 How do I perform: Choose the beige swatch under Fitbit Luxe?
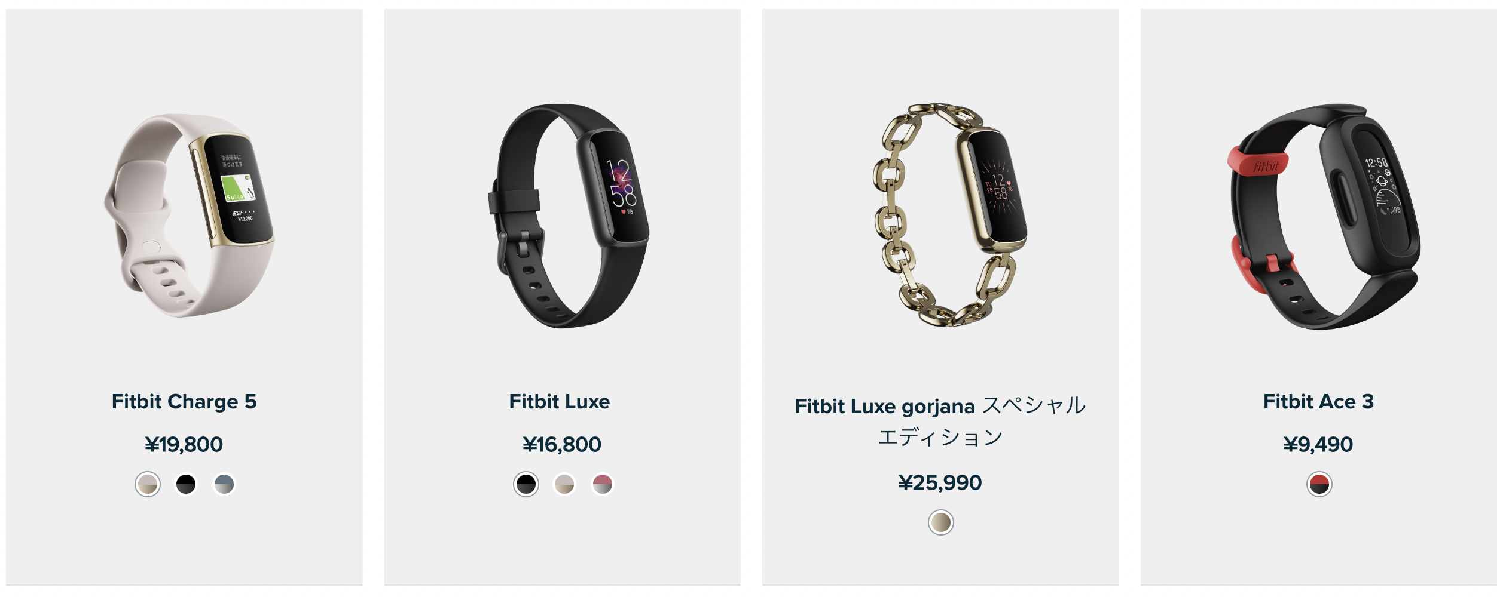click(564, 484)
